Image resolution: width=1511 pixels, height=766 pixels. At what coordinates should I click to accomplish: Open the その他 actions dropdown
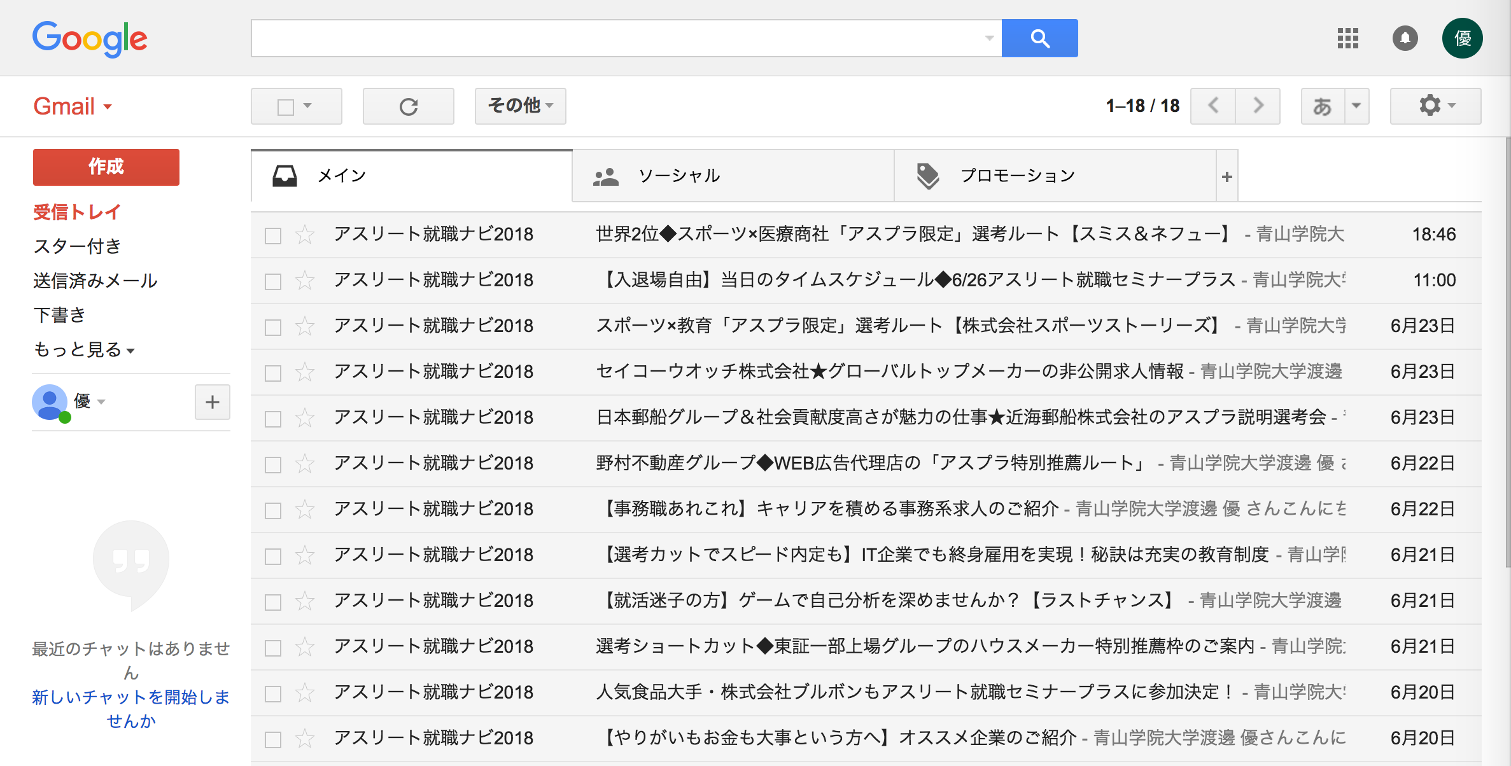click(521, 106)
